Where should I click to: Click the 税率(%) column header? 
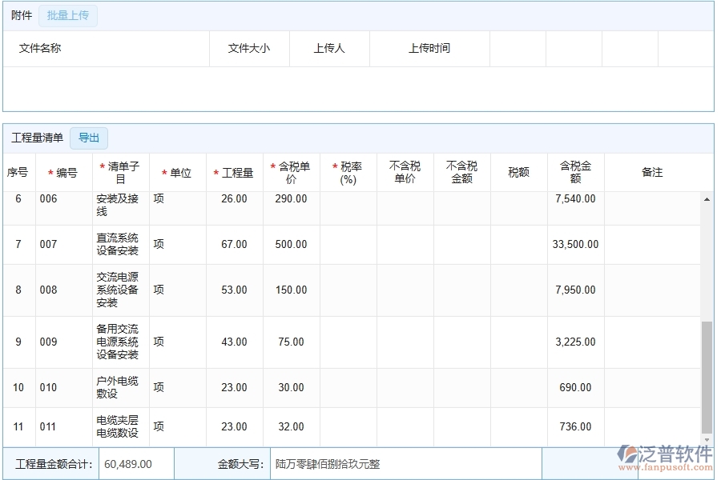(349, 170)
